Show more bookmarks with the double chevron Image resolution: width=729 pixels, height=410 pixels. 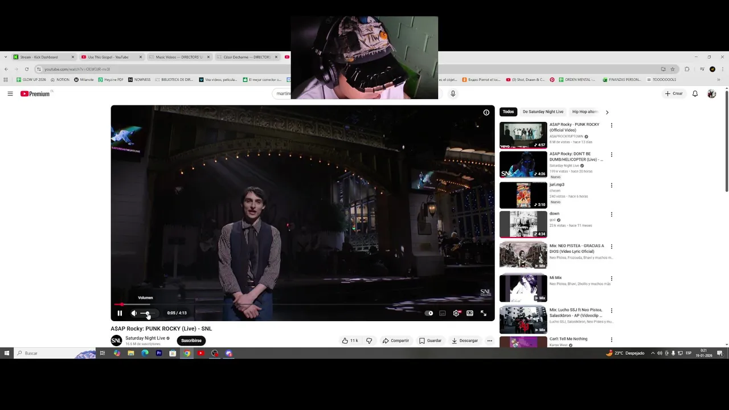[x=718, y=80]
